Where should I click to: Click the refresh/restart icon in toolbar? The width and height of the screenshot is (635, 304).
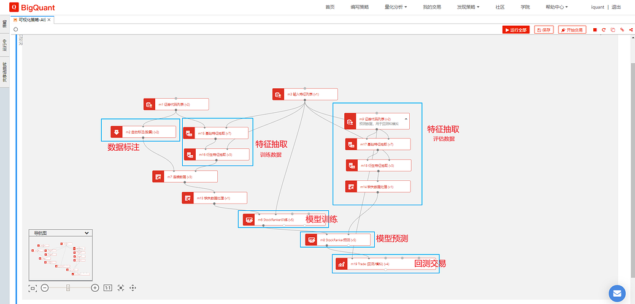[x=604, y=29]
